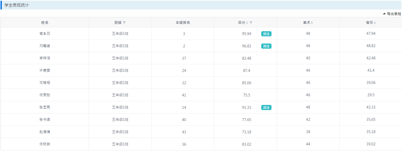Screen dimensions: 402x151
Task: Select the row for 赵清清
Action: [x=45, y=132]
